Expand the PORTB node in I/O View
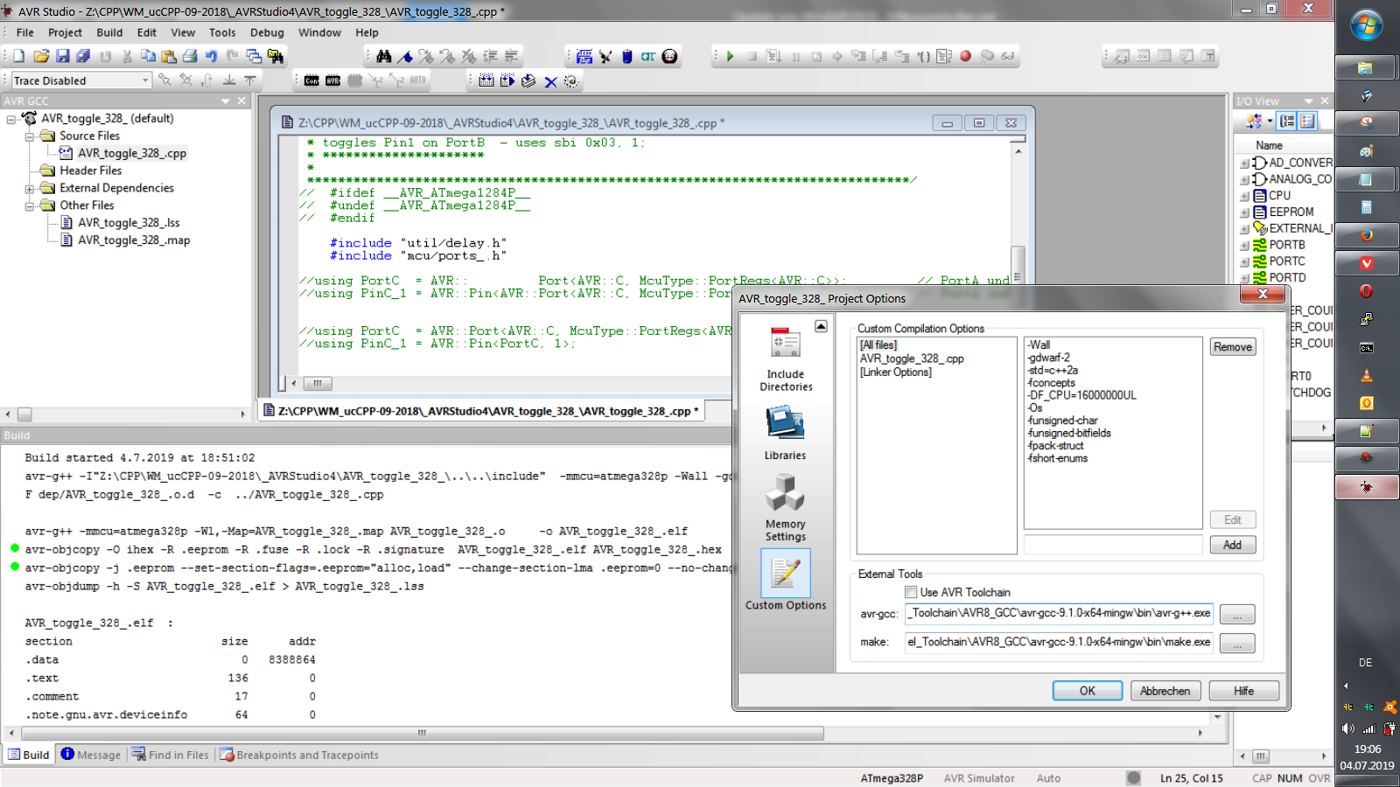1400x787 pixels. 1244,246
